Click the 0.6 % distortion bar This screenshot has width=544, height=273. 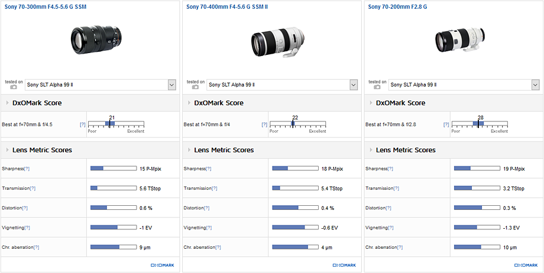[x=114, y=208]
